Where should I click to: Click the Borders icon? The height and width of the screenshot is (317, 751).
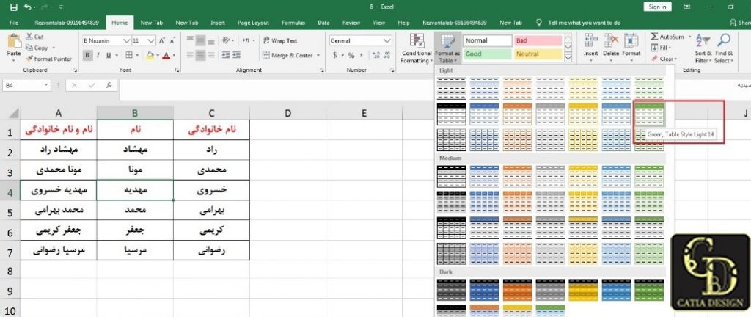point(128,55)
